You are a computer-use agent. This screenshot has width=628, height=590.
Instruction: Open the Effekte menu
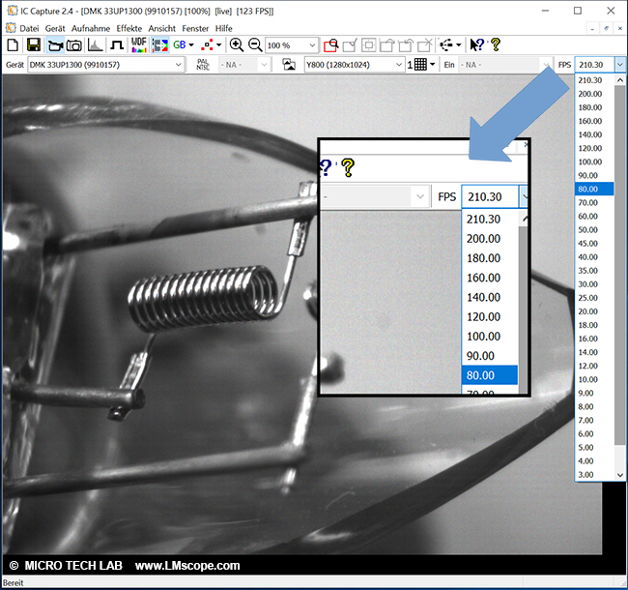click(129, 29)
